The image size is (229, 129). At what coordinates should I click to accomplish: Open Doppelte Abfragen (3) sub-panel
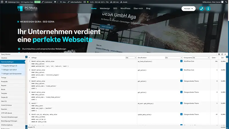13,66
